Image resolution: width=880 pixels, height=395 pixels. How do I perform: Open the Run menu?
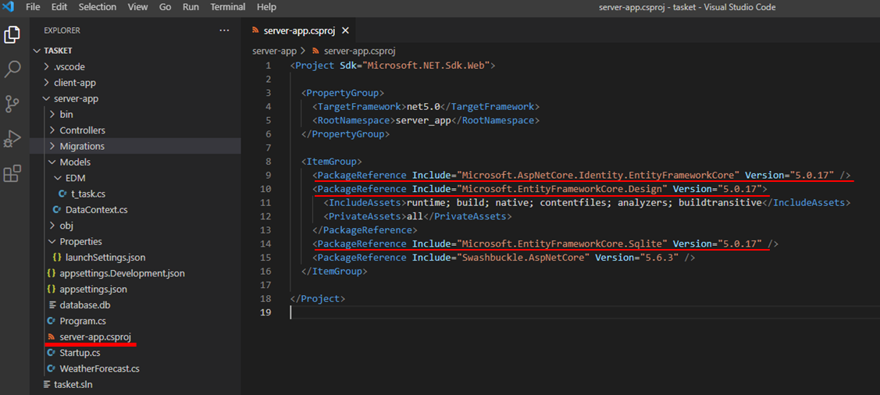pyautogui.click(x=191, y=7)
